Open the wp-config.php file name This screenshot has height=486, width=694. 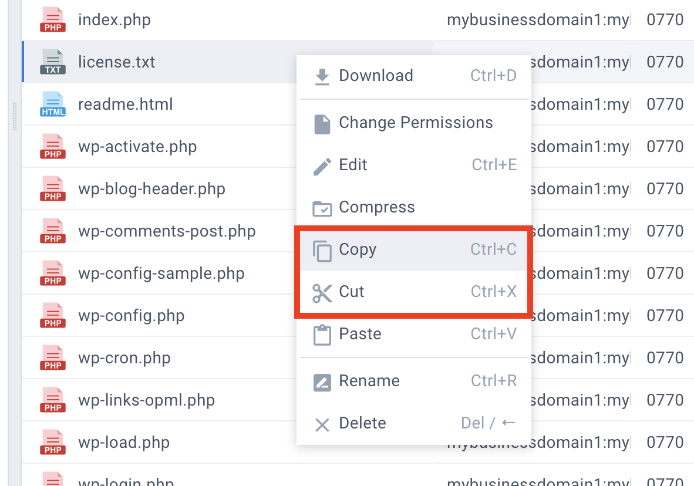point(131,316)
